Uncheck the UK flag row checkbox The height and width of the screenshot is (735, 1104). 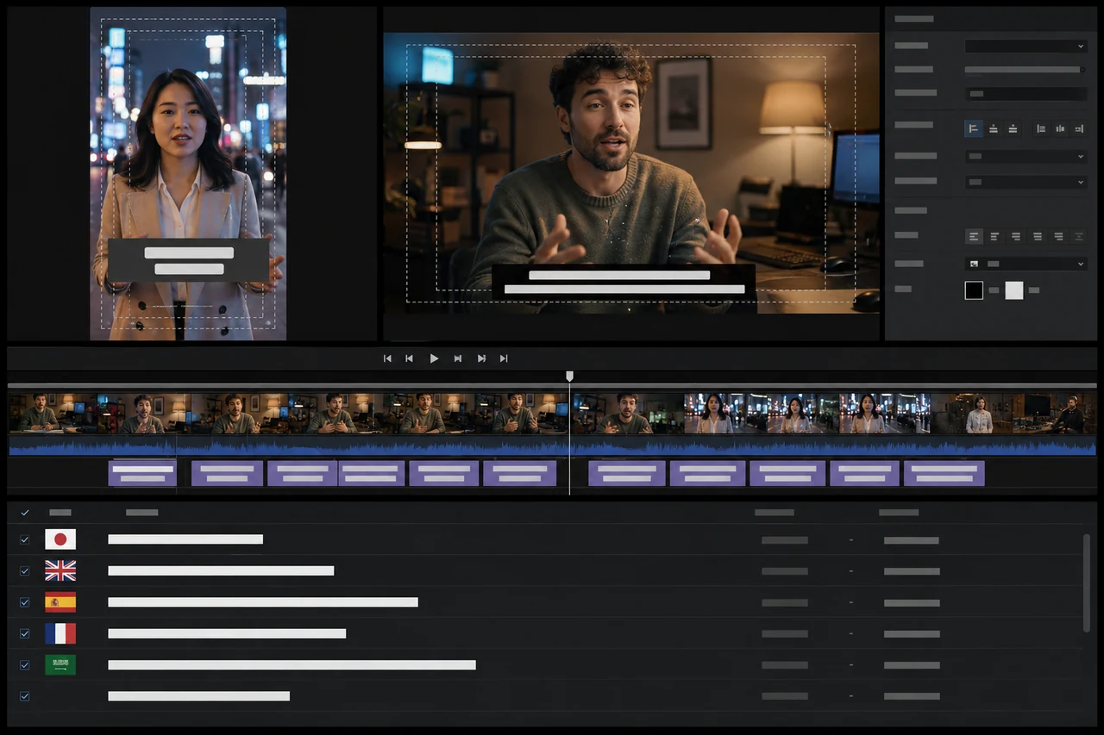pyautogui.click(x=24, y=570)
